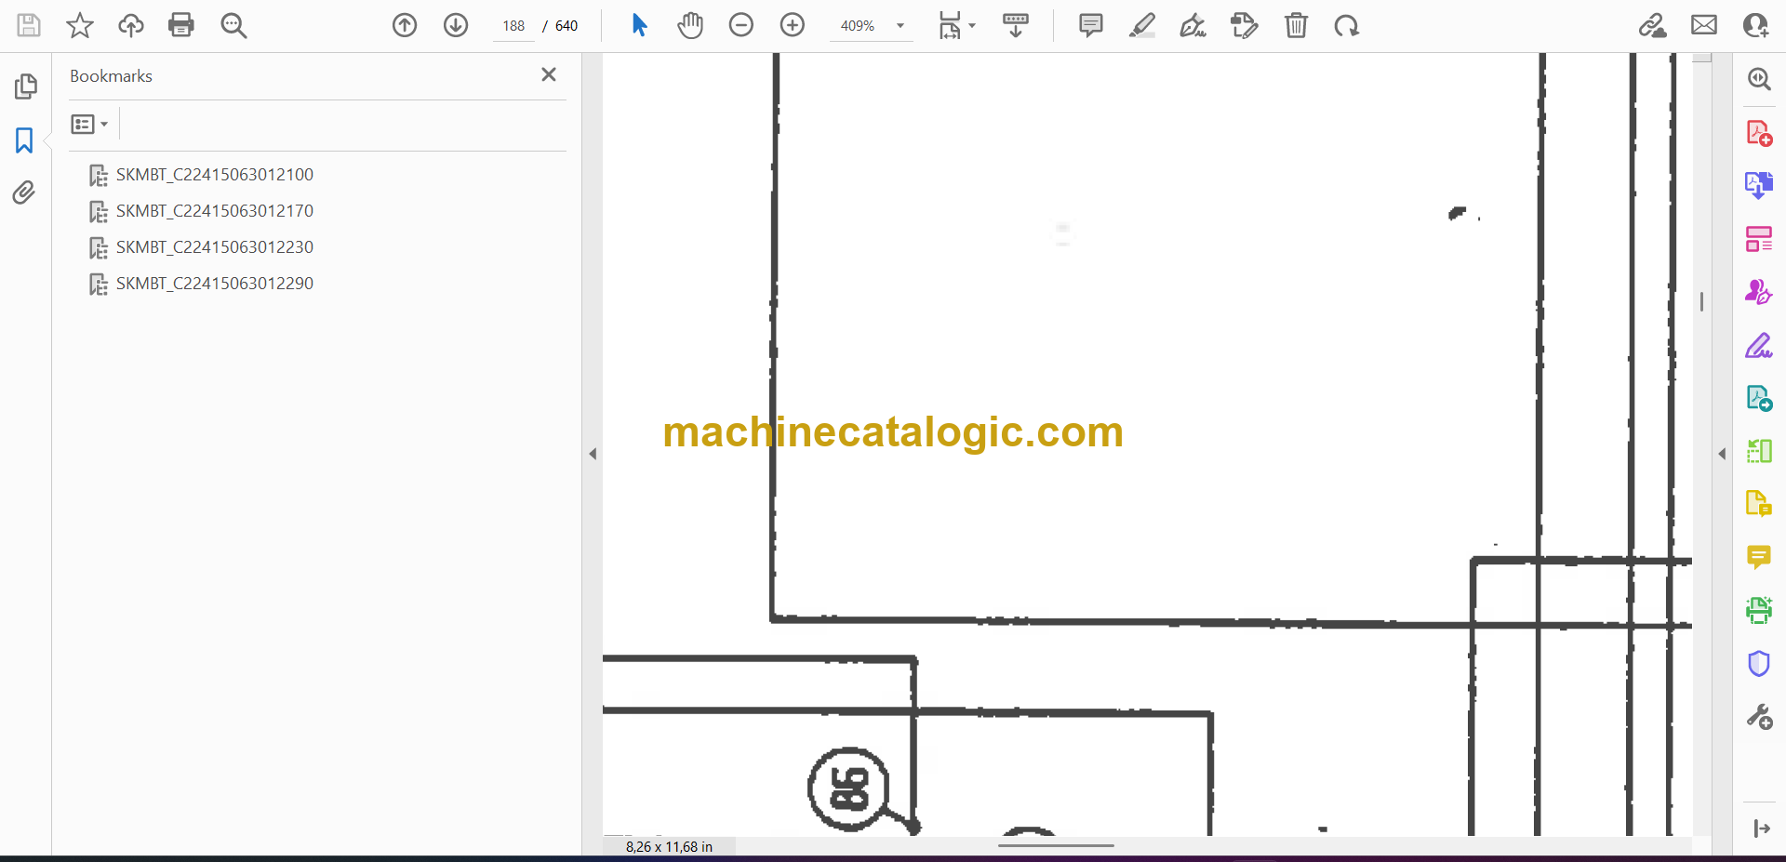Open the Find text search tool

(233, 25)
